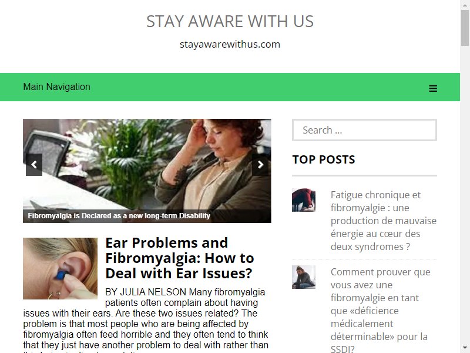Click the slider caption about long-term Disability
Image resolution: width=470 pixels, height=353 pixels.
[119, 216]
